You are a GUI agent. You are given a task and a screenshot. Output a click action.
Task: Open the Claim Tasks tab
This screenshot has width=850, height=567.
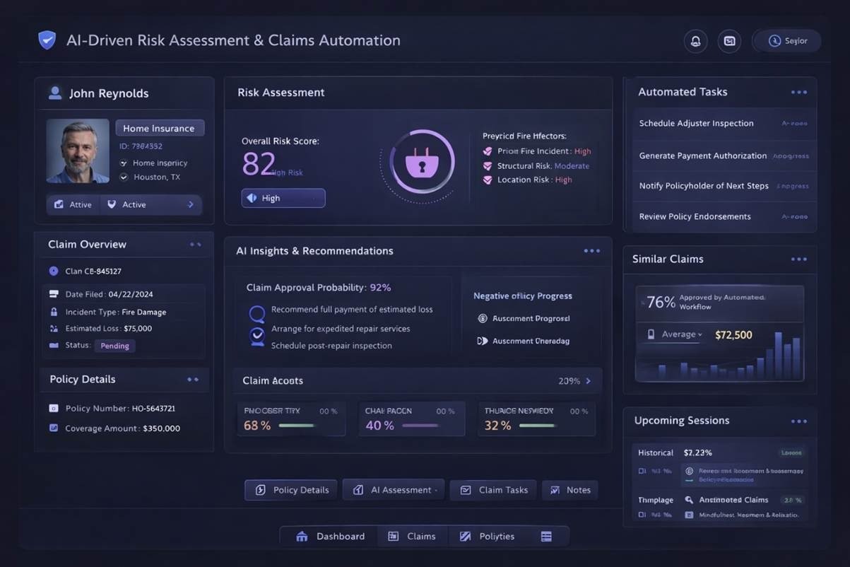pos(493,490)
